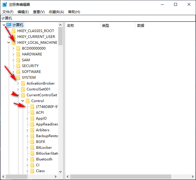Click the HKEY_CLASSES_ROOT folder icon

14,31
